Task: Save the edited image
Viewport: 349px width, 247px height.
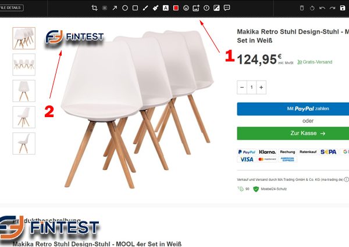Action: click(343, 8)
